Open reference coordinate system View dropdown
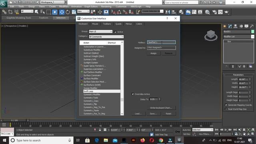 point(83,11)
